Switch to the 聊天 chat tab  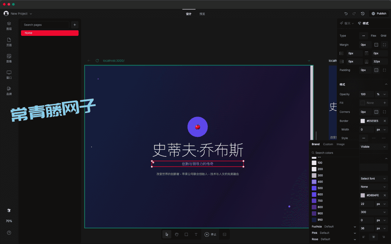pyautogui.click(x=346, y=24)
